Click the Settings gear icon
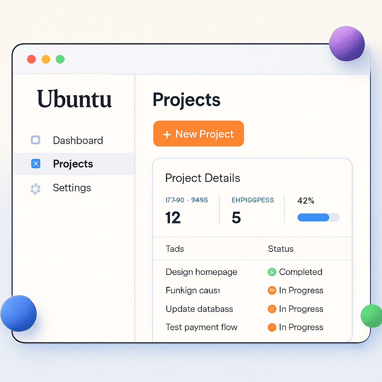 point(35,188)
